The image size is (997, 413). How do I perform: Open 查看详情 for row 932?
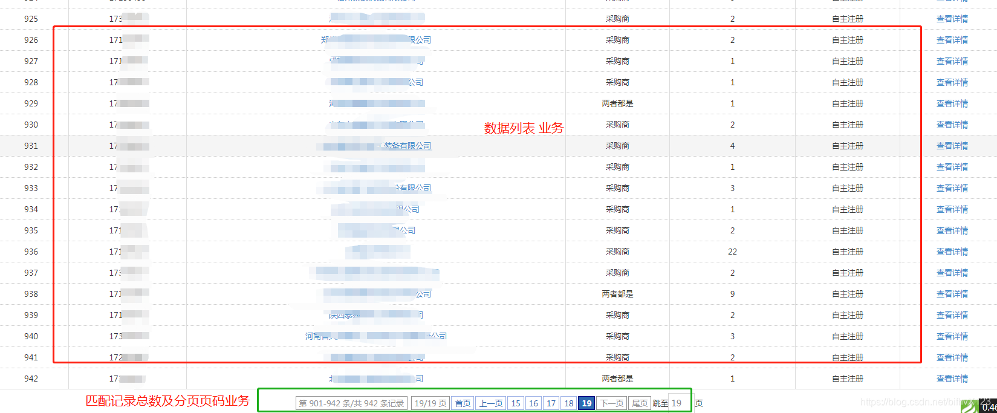coord(952,167)
